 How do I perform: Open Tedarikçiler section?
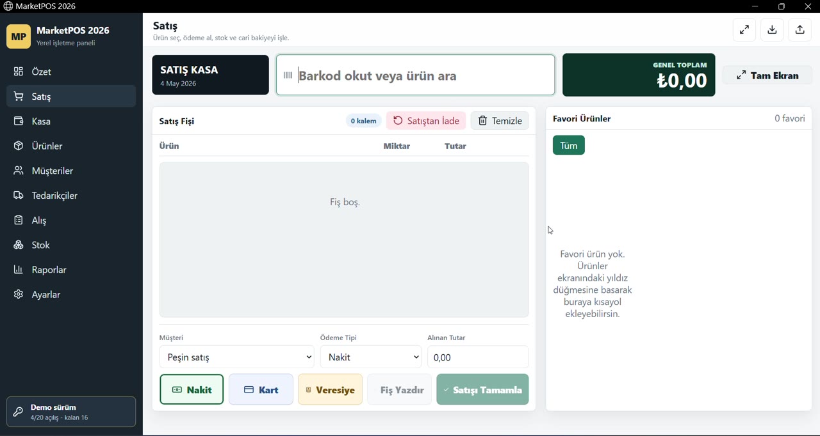pos(71,196)
